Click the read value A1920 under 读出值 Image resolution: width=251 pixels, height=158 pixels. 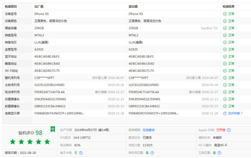coord(133,49)
